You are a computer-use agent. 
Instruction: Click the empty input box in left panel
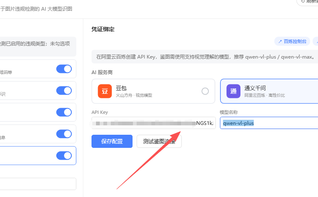pyautogui.click(x=38, y=184)
